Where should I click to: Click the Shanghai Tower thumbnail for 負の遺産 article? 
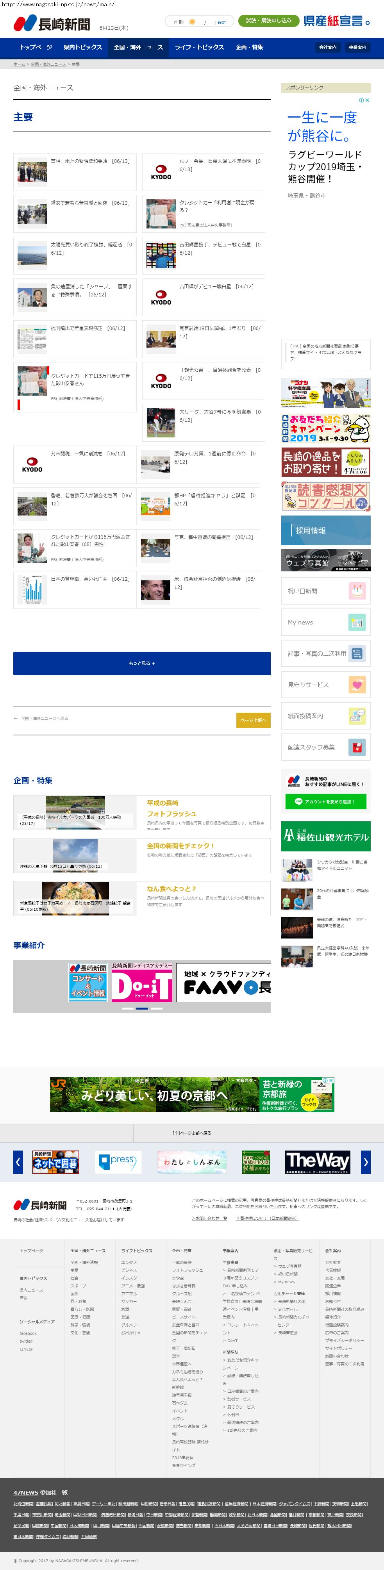[32, 298]
